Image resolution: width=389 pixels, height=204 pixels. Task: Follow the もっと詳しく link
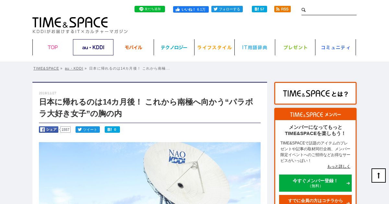pos(339,166)
